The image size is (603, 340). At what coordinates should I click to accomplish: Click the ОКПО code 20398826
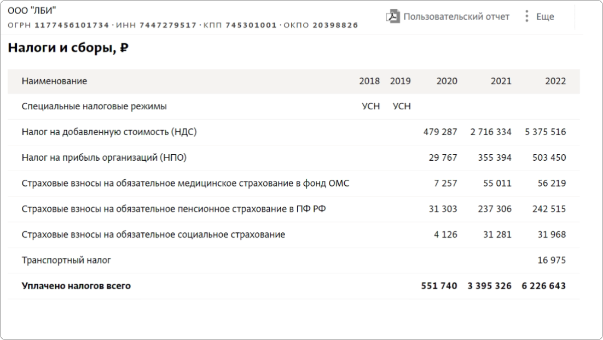[x=335, y=25]
